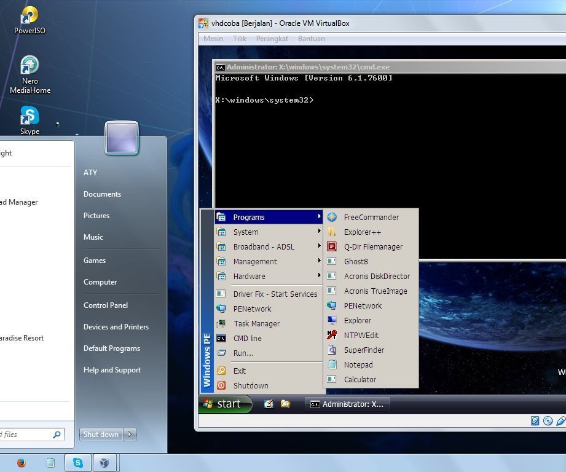
Task: Click the VirtualBox window title icon
Action: point(203,23)
